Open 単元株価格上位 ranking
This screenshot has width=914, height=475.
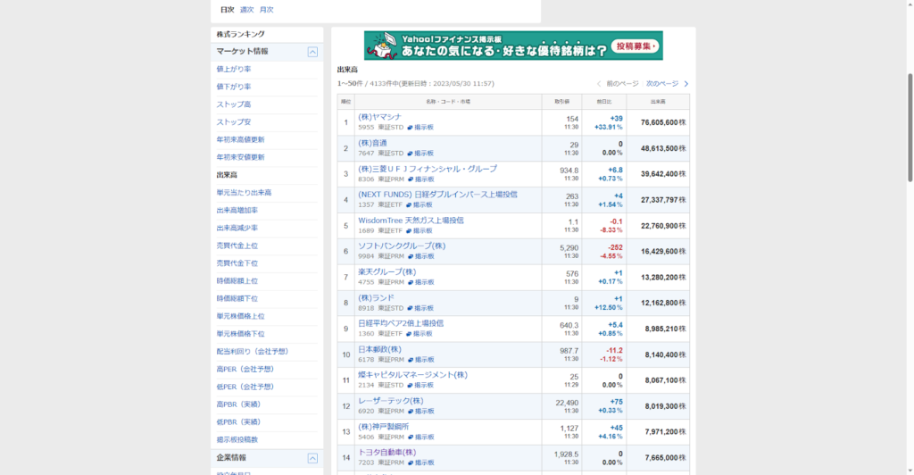tap(241, 316)
